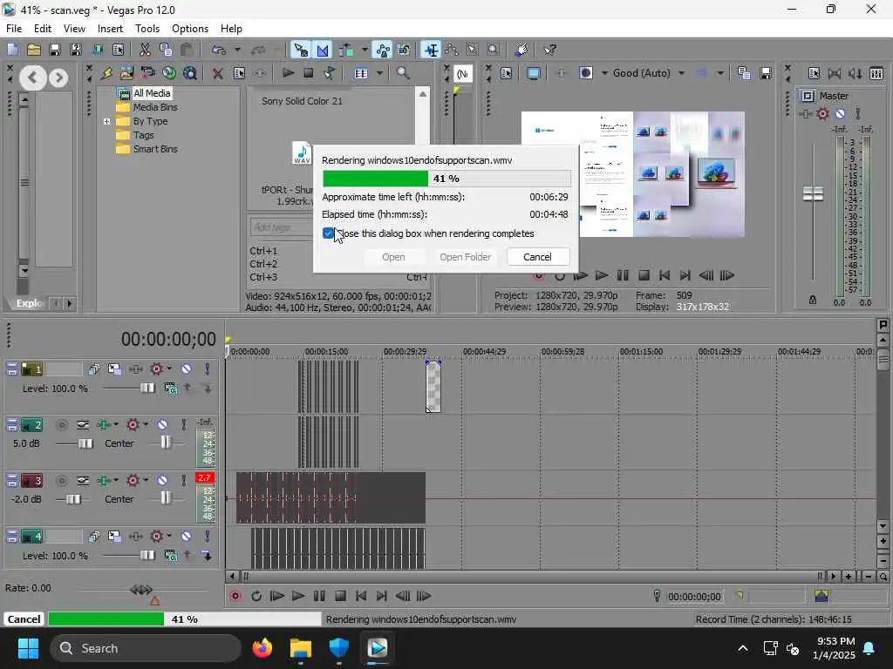Click the Save project floppy icon
The height and width of the screenshot is (669, 893).
(x=55, y=50)
